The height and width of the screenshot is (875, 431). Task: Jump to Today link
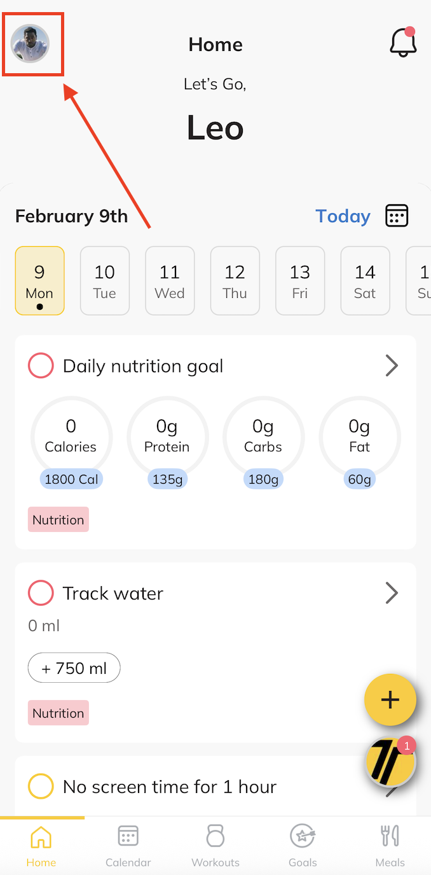[343, 216]
